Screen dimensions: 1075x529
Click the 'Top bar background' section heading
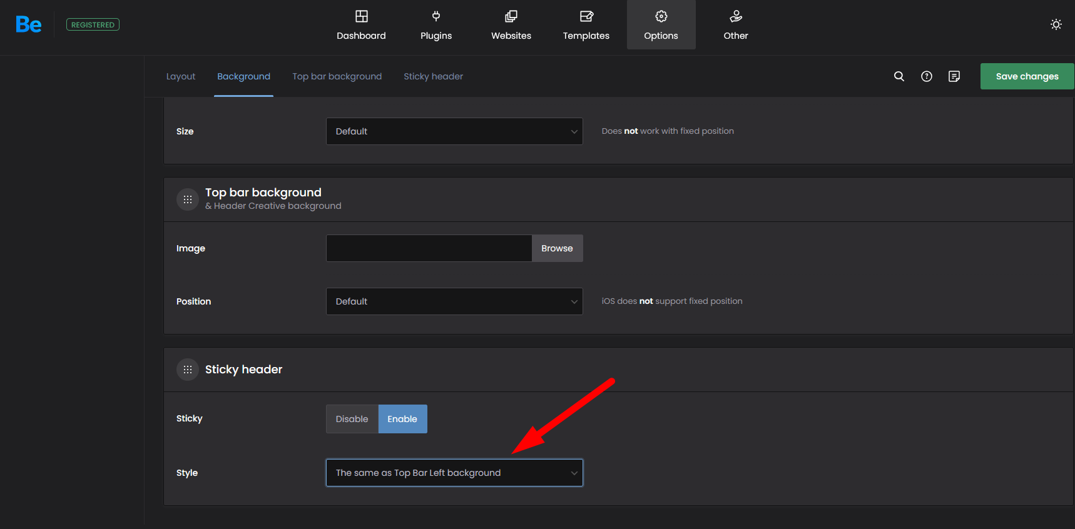pyautogui.click(x=263, y=193)
